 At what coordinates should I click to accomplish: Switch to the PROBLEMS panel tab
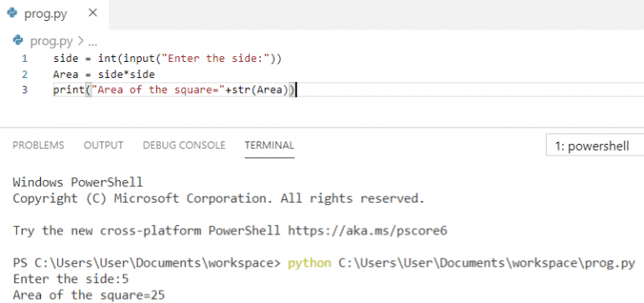click(x=39, y=145)
